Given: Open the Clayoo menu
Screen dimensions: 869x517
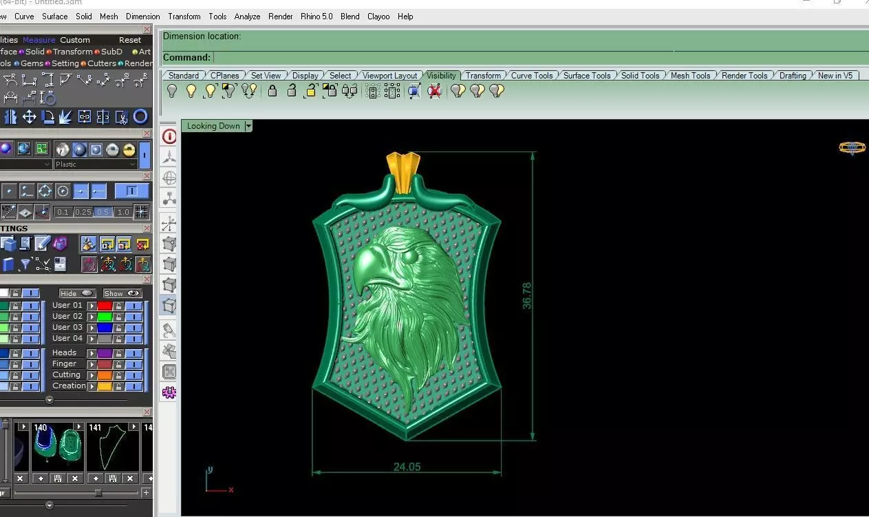Looking at the screenshot, I should point(378,17).
